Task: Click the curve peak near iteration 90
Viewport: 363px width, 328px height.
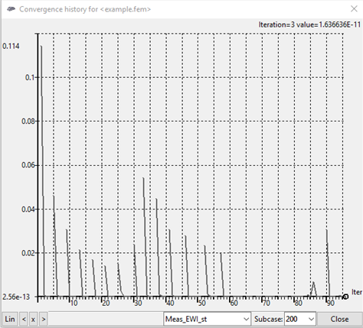Action: (x=326, y=230)
